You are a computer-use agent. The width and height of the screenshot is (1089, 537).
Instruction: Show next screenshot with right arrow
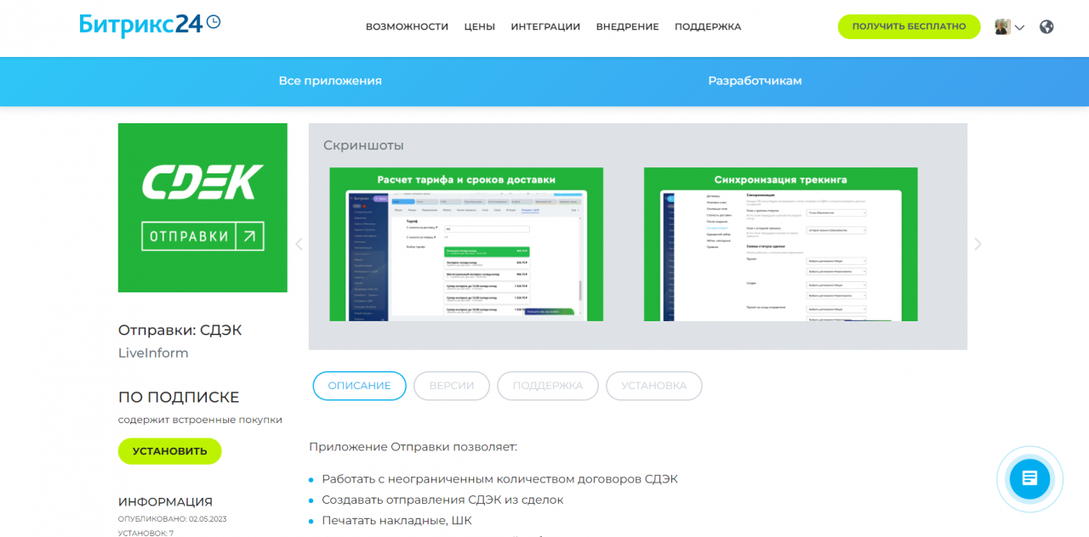click(x=978, y=244)
